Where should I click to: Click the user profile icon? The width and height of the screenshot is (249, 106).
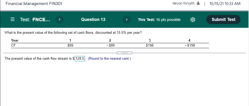click(198, 3)
